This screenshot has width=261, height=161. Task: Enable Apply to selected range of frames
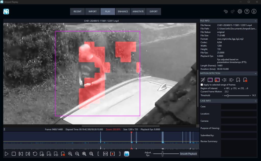[202, 85]
